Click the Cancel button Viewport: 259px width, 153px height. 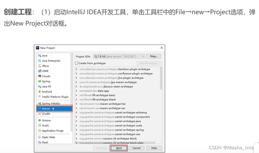pos(137,148)
